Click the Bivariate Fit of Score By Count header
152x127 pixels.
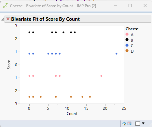click(45, 19)
